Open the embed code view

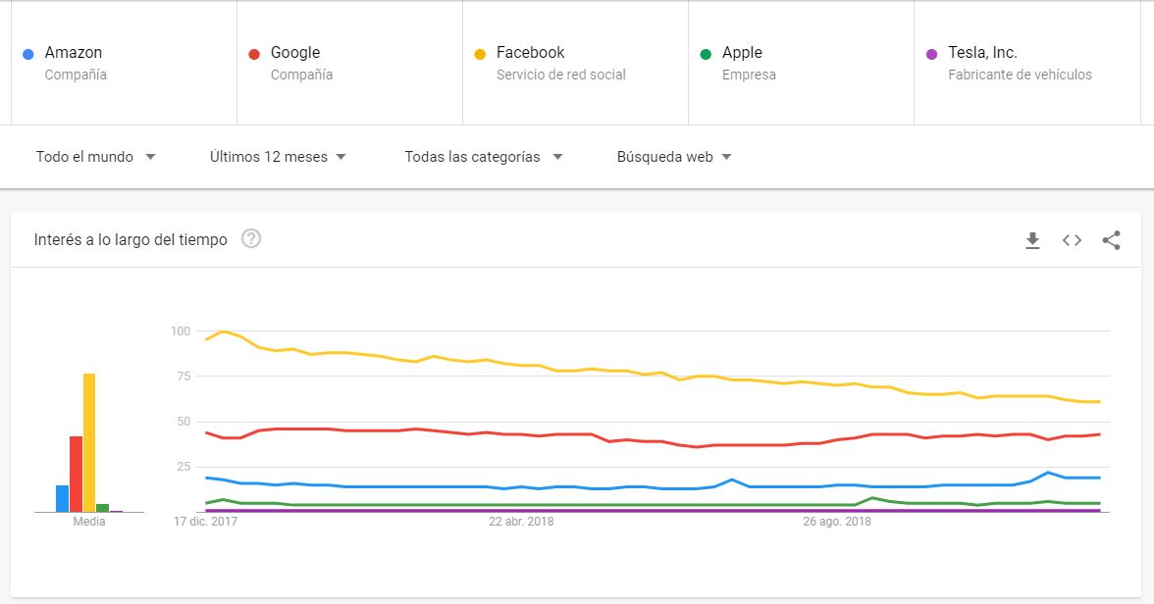pyautogui.click(x=1072, y=239)
